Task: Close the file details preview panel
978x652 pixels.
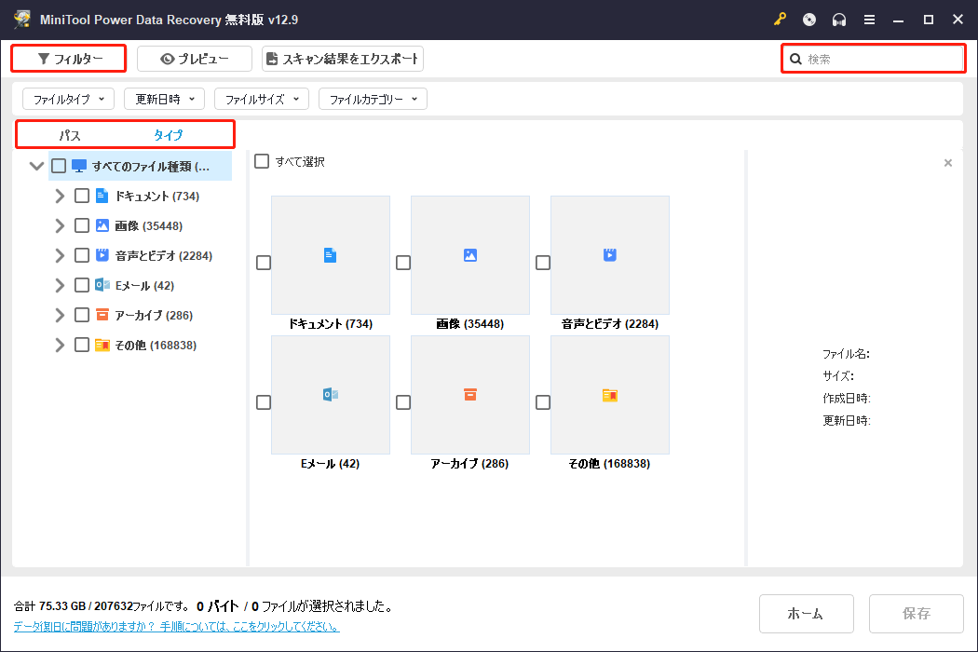Action: (x=948, y=163)
